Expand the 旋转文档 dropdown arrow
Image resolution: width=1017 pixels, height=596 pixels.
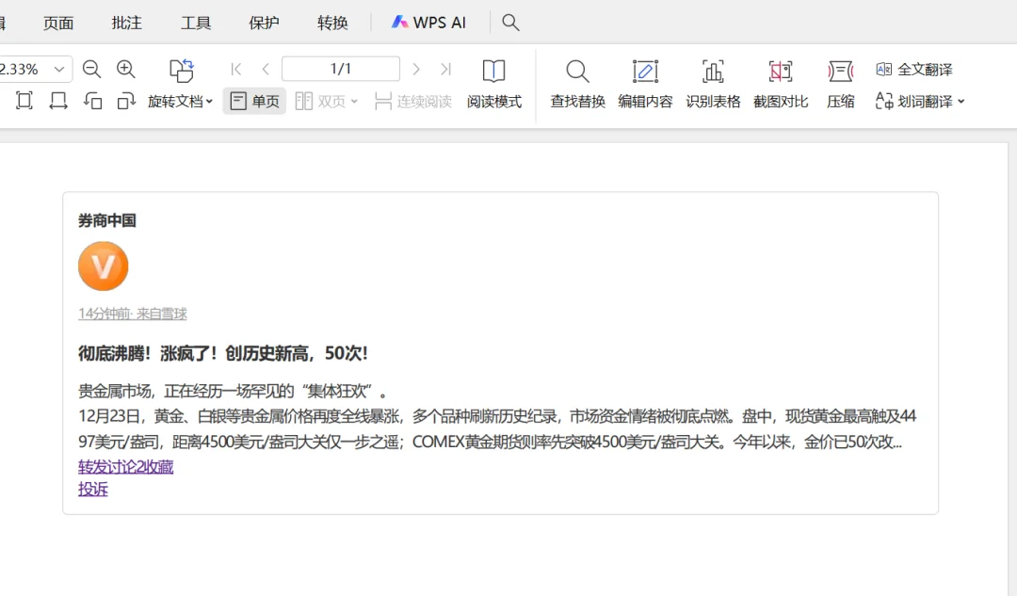tap(209, 102)
